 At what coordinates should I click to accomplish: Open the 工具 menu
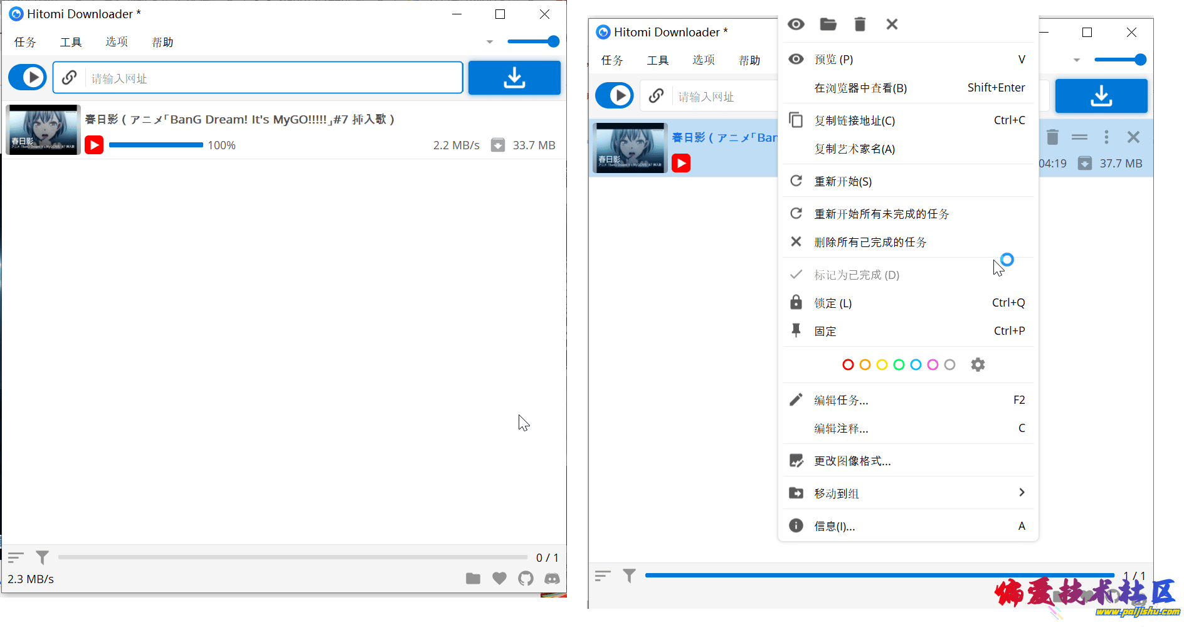coord(70,41)
